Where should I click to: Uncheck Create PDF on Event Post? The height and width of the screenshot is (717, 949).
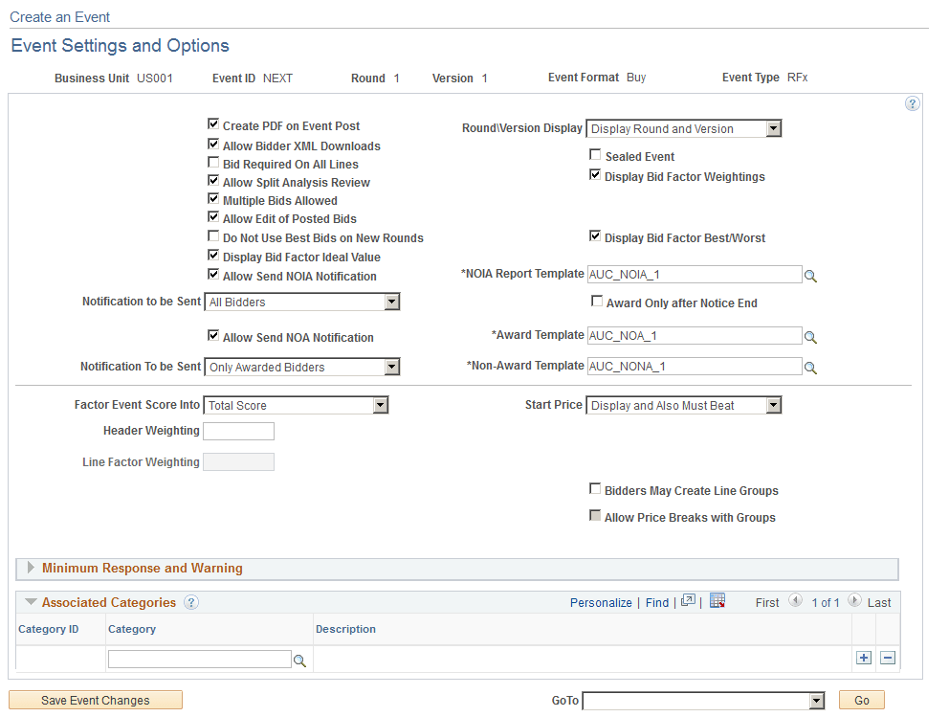(x=213, y=123)
